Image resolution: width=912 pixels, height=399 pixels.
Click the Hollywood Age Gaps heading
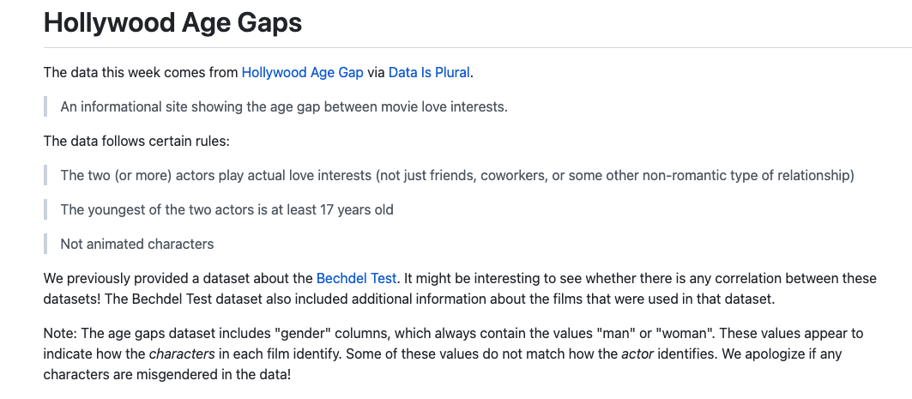[172, 22]
